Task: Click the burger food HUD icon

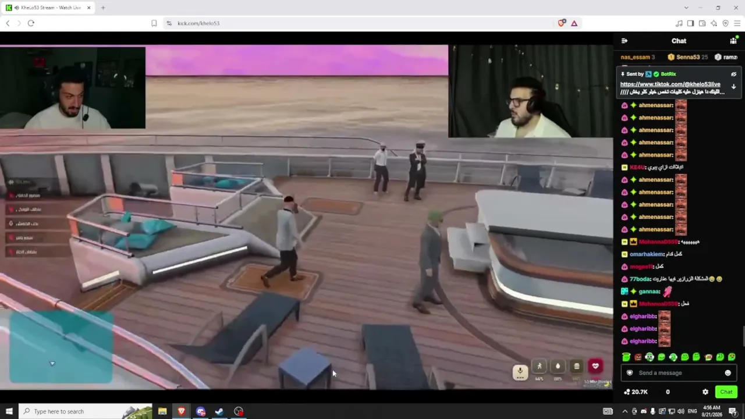Action: click(576, 366)
